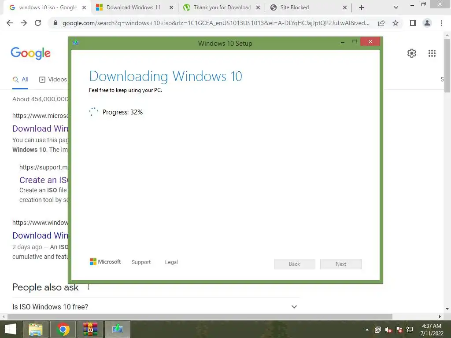Image resolution: width=451 pixels, height=338 pixels.
Task: Click the padlock site info icon
Action: coord(55,23)
